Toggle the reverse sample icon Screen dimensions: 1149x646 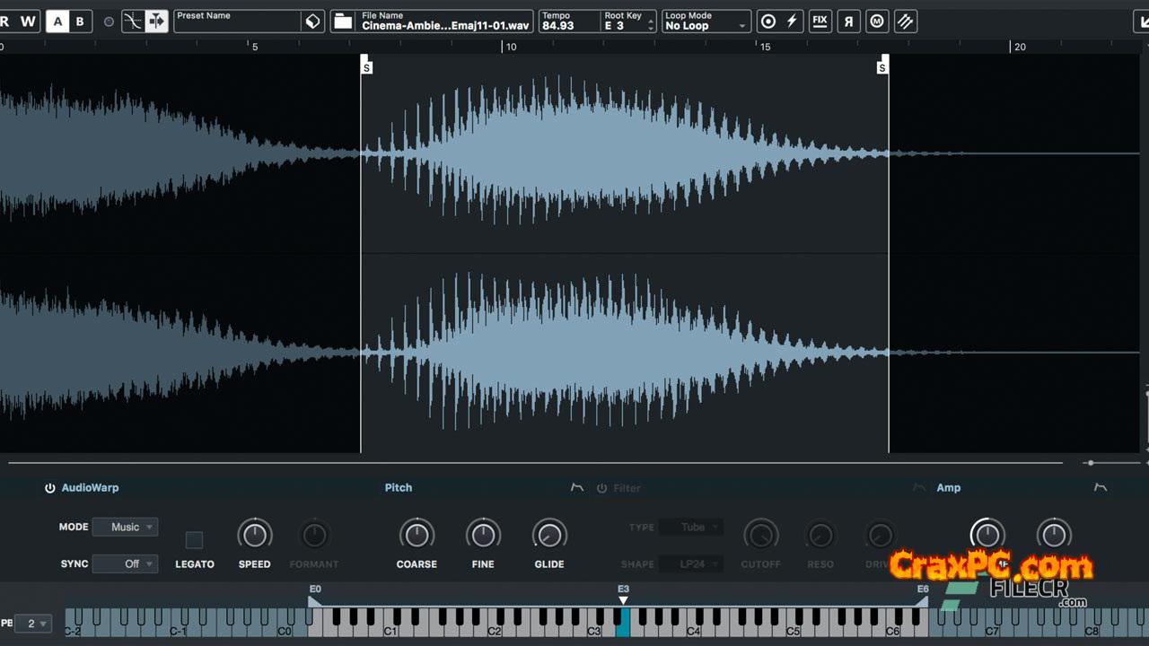click(x=848, y=22)
